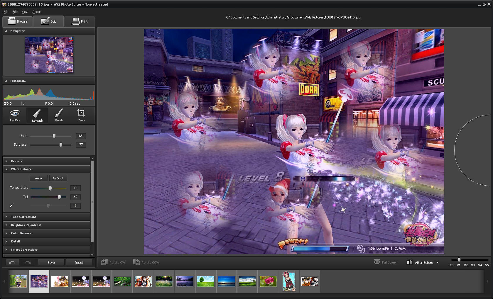Select the Crop tool
This screenshot has width=493, height=299.
point(81,115)
